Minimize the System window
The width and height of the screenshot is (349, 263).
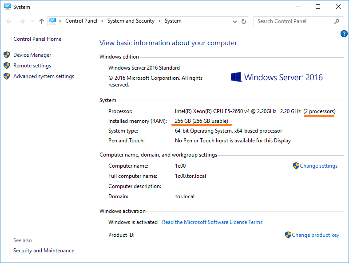(298, 7)
